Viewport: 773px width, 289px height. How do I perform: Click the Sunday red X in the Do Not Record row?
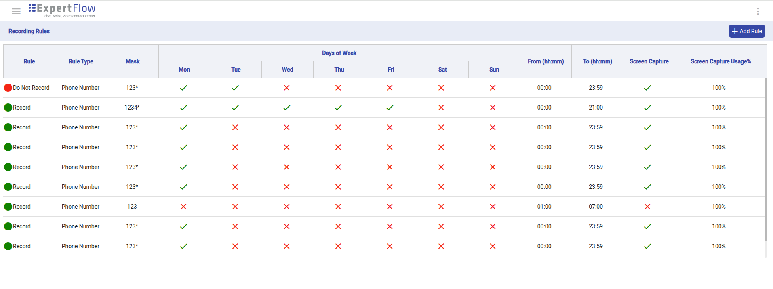493,88
